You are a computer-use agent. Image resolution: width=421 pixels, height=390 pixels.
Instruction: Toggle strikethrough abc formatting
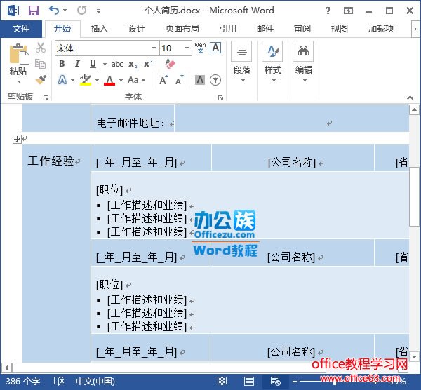click(x=117, y=64)
